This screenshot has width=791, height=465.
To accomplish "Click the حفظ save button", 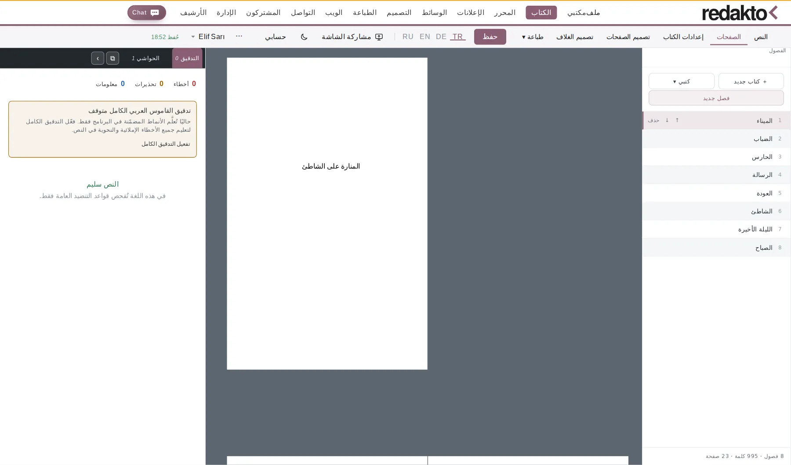I will [490, 37].
